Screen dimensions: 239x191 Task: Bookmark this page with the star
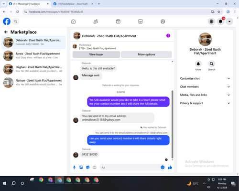point(219,12)
